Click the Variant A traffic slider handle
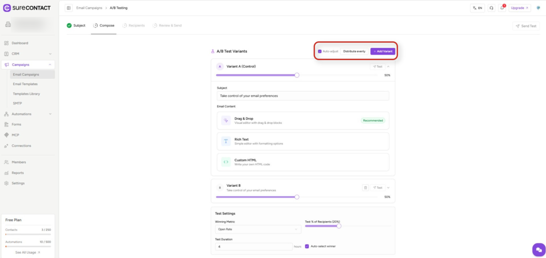546x258 pixels. tap(297, 75)
